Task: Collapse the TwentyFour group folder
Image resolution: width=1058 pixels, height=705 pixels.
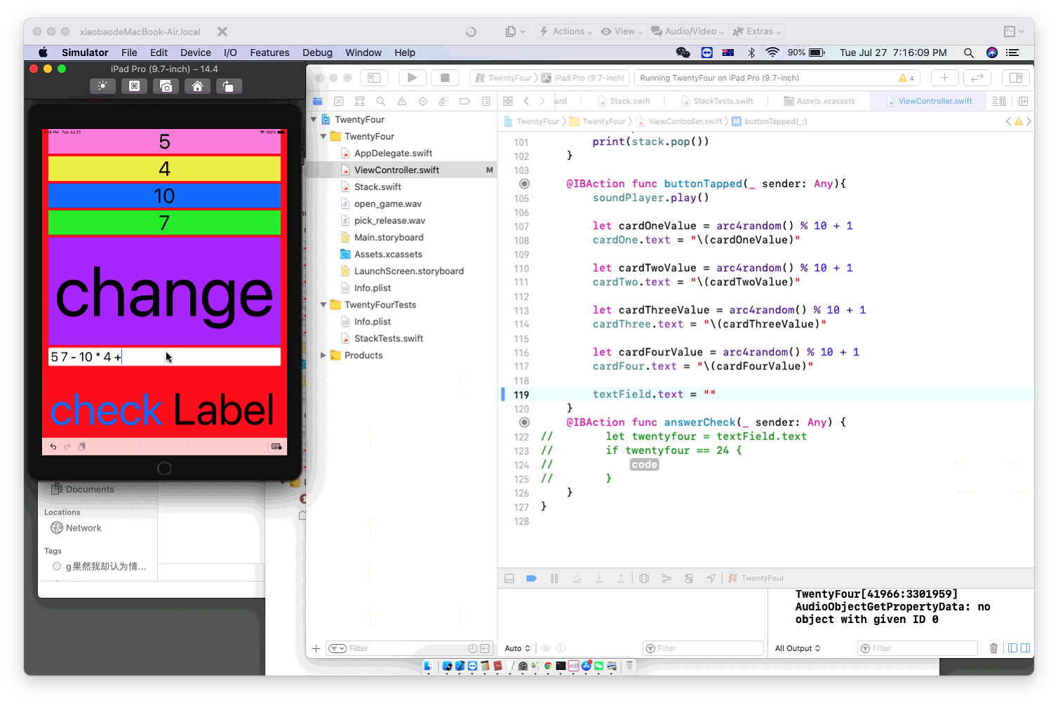Action: click(x=323, y=137)
